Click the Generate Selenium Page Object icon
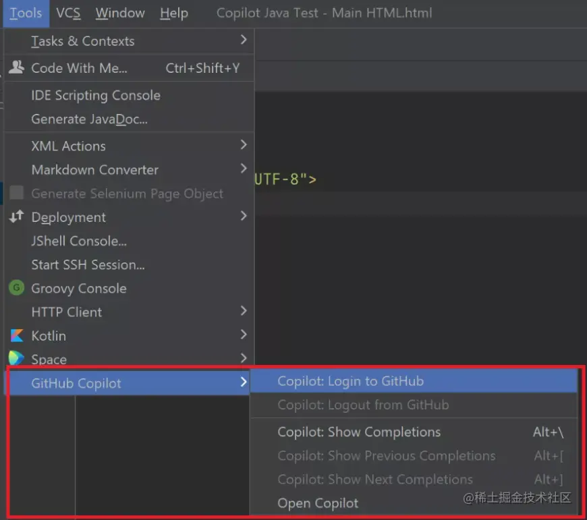 tap(16, 193)
